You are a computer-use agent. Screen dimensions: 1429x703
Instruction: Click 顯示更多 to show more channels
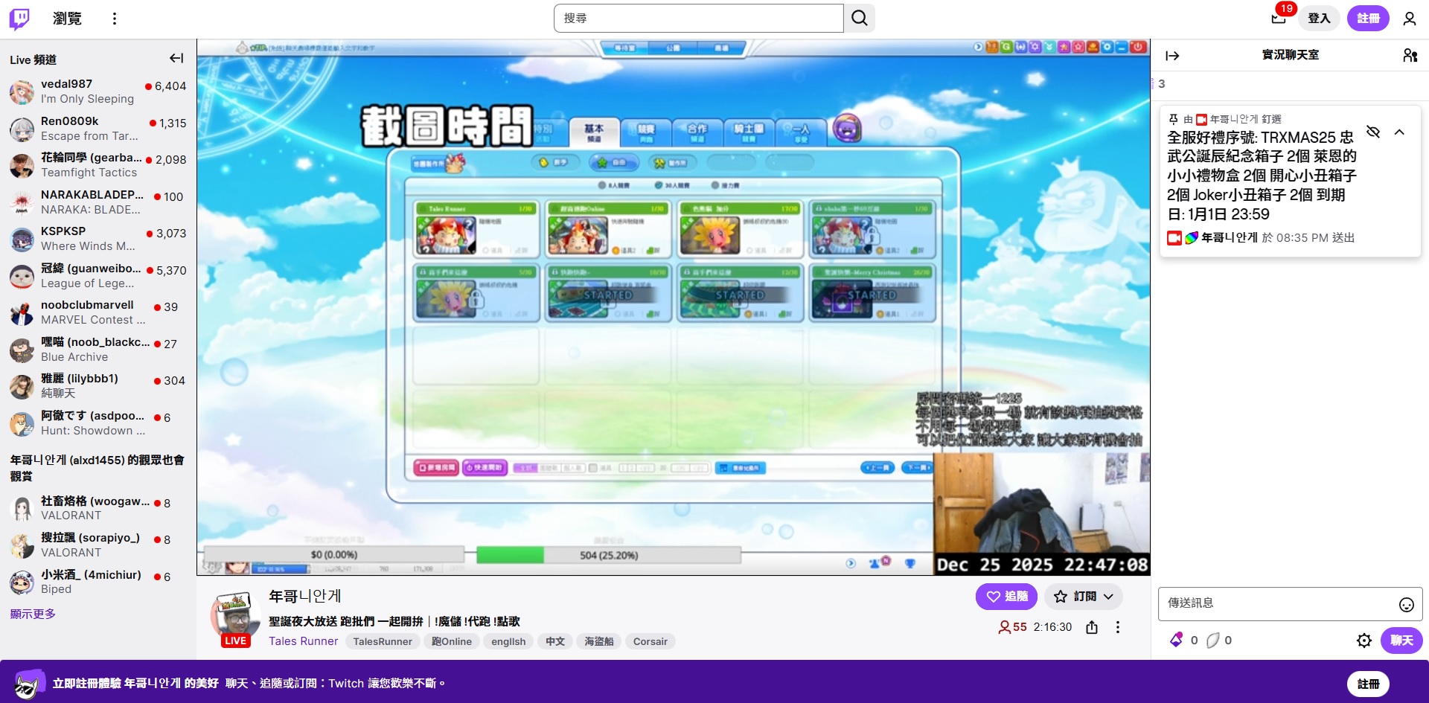(33, 614)
